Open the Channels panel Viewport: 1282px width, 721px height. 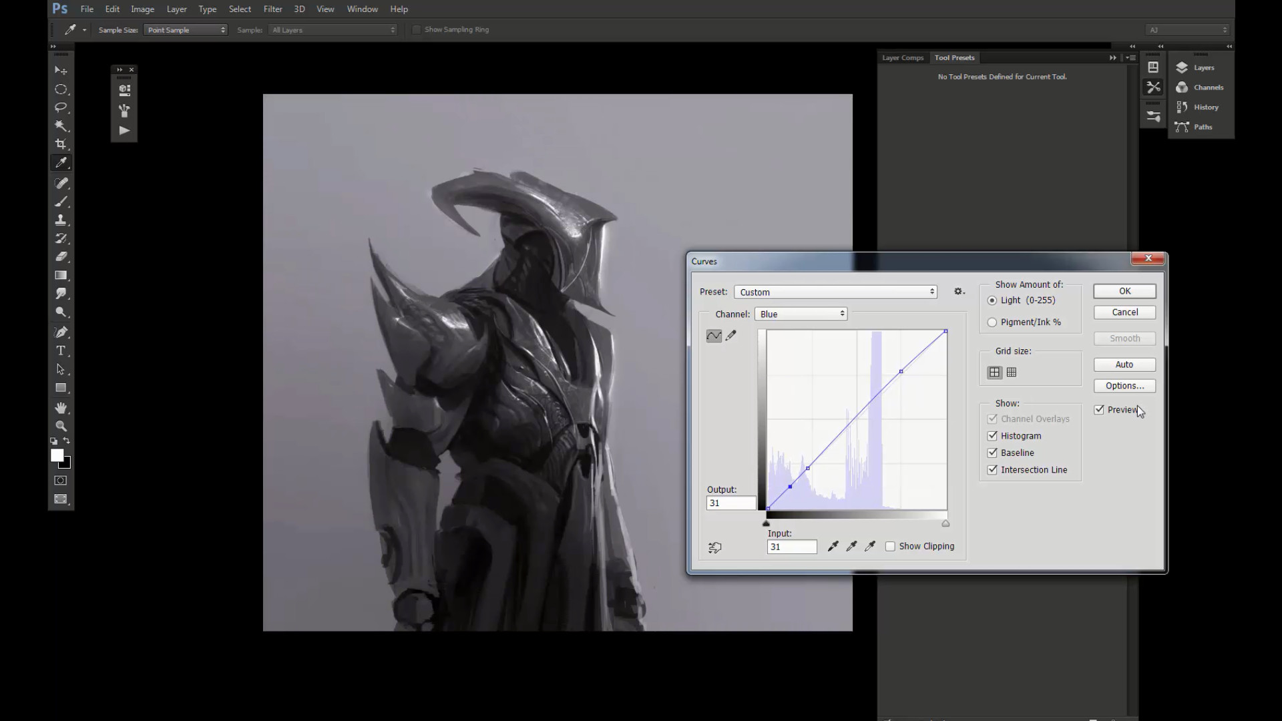pyautogui.click(x=1200, y=87)
